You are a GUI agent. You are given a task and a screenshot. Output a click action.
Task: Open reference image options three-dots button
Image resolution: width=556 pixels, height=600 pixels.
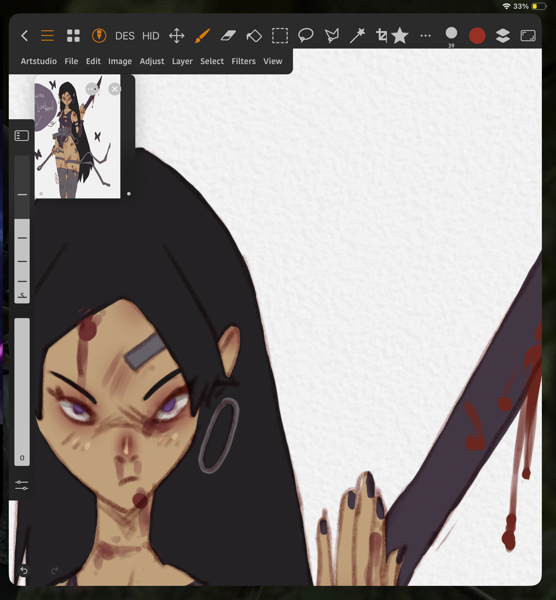pyautogui.click(x=92, y=89)
